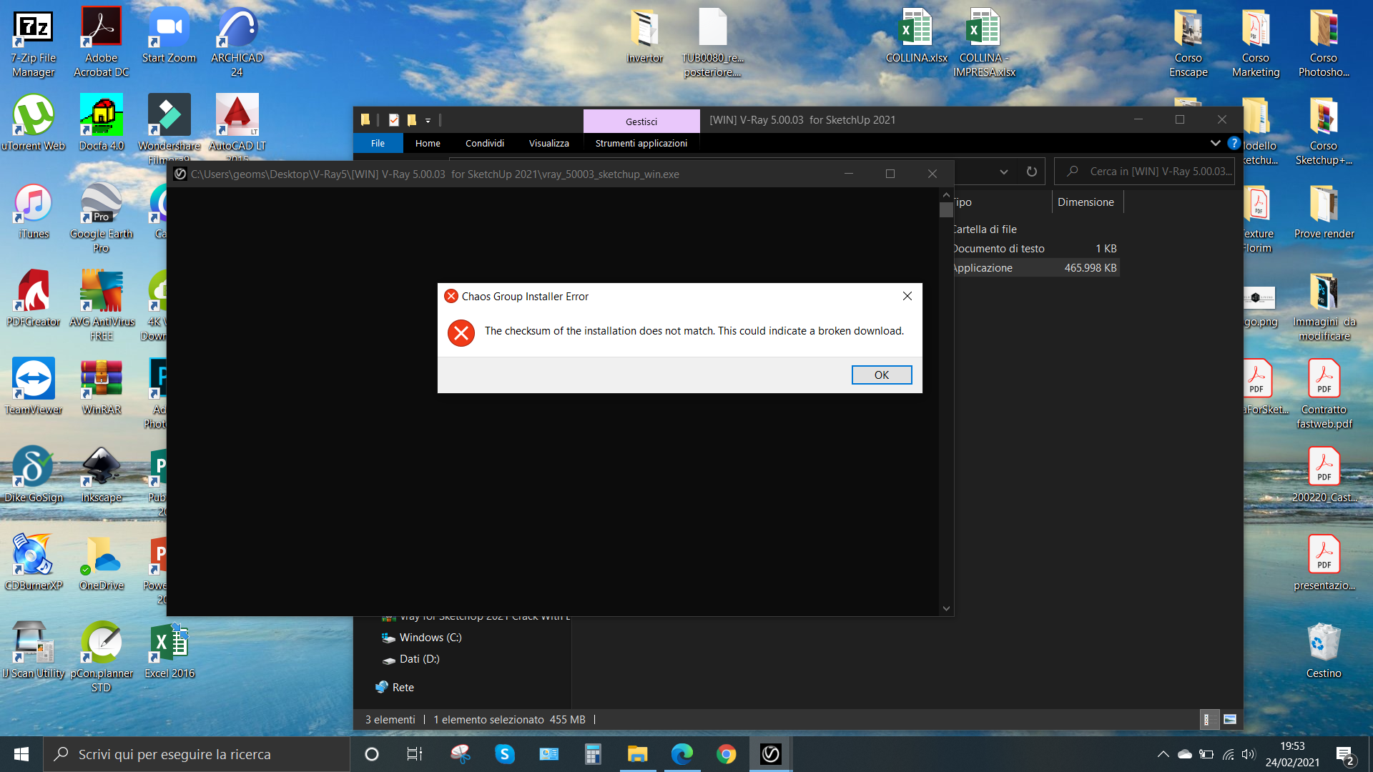Expand the Explorer ribbon chevron

[x=1215, y=143]
